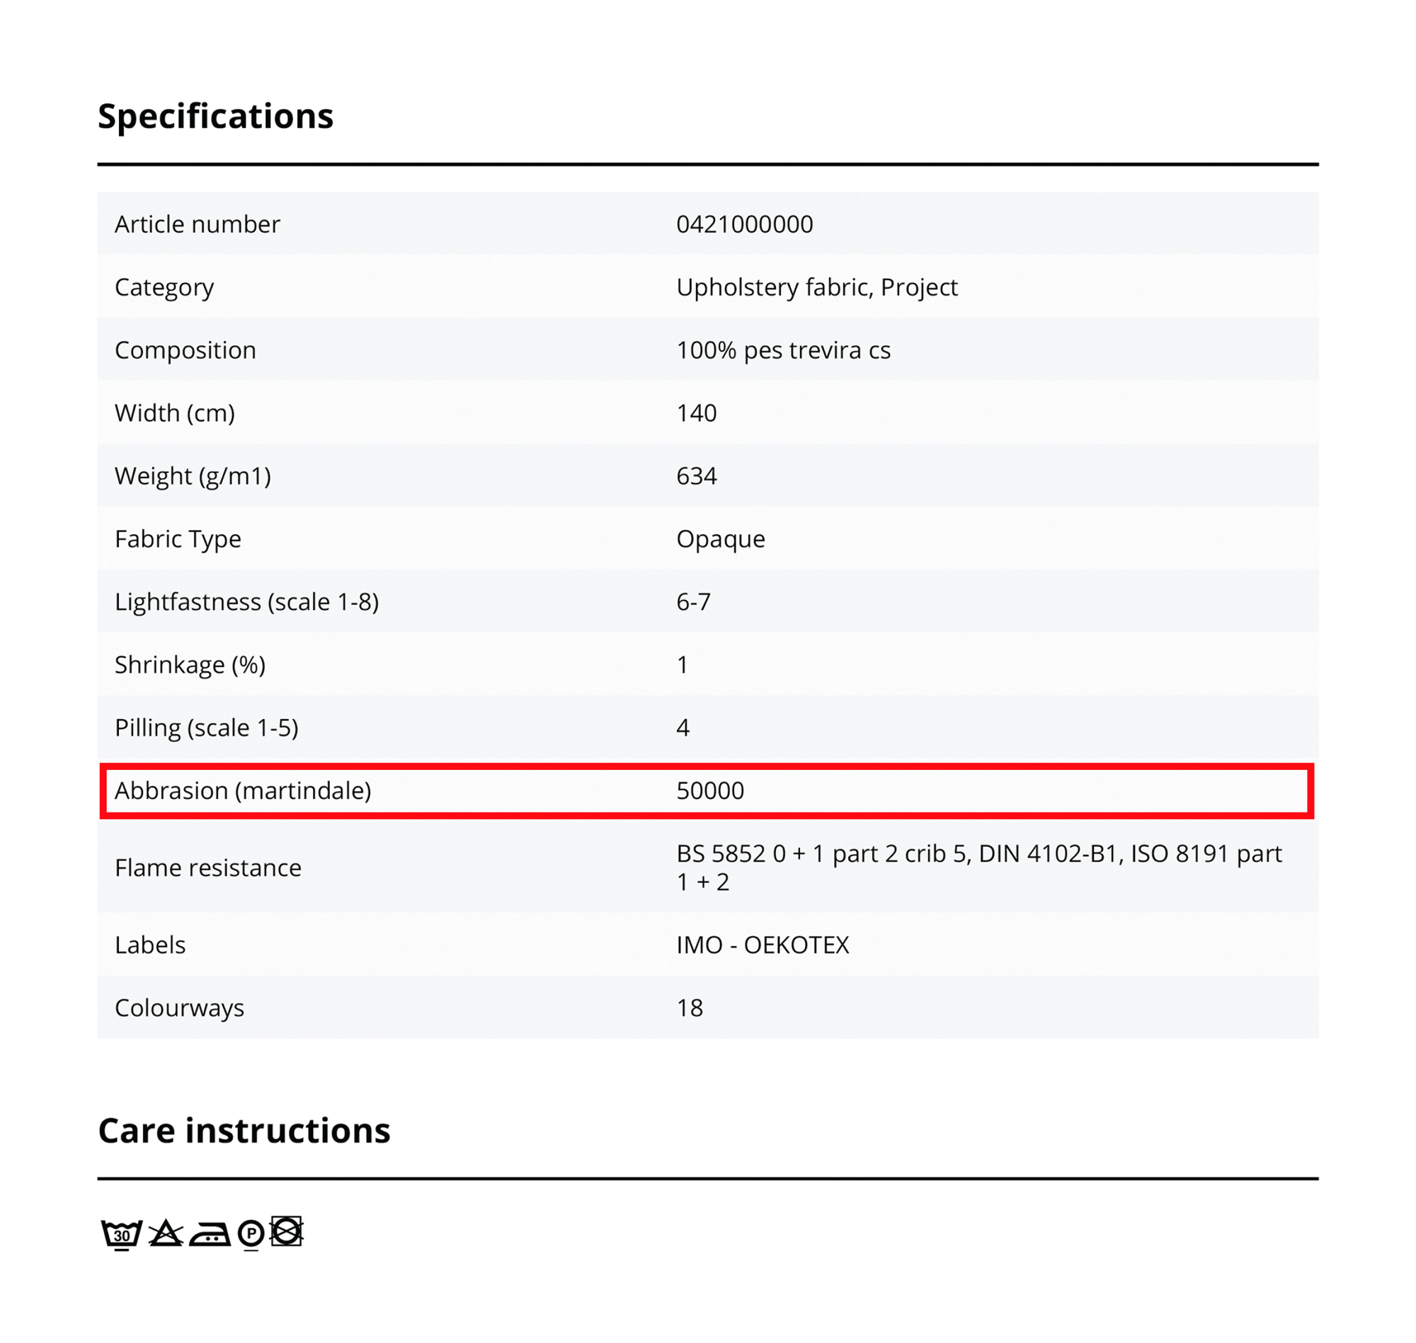Click the do not bleach triangle icon
The width and height of the screenshot is (1416, 1343).
[x=166, y=1234]
